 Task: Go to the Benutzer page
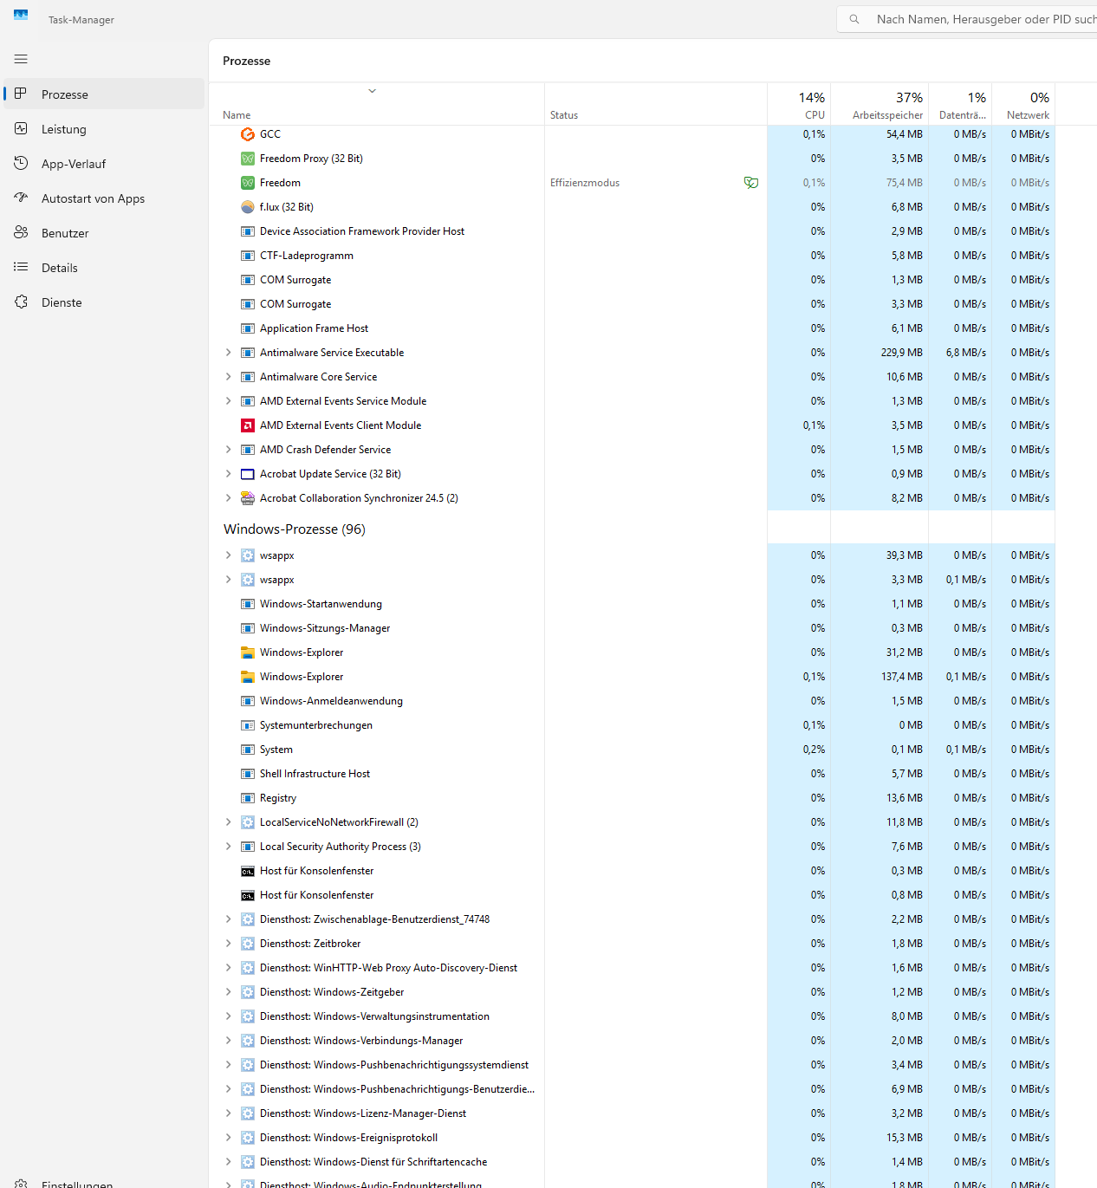[x=104, y=233]
